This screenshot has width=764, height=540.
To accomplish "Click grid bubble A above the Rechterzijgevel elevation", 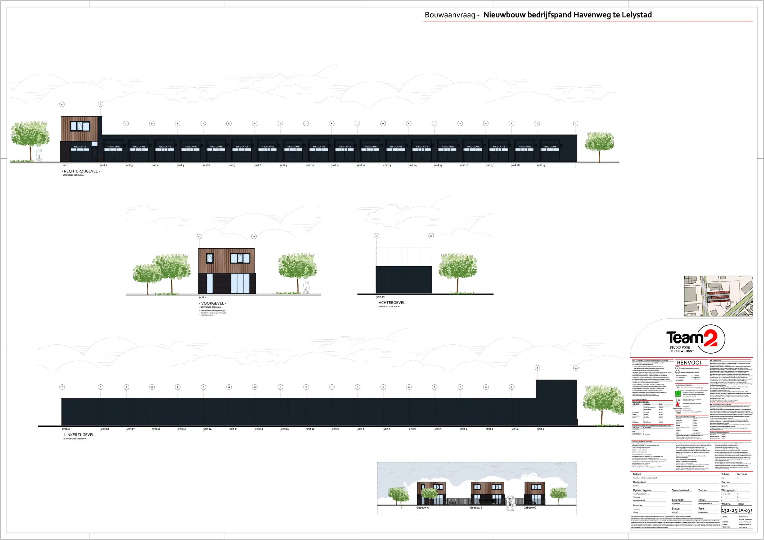I will coord(62,104).
